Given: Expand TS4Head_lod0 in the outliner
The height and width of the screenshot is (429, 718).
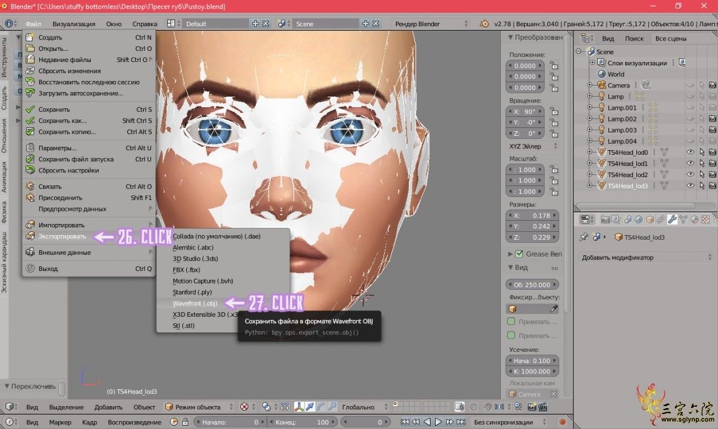Looking at the screenshot, I should 590,152.
